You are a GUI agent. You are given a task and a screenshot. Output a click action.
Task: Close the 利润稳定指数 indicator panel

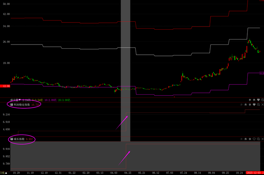tap(262, 104)
